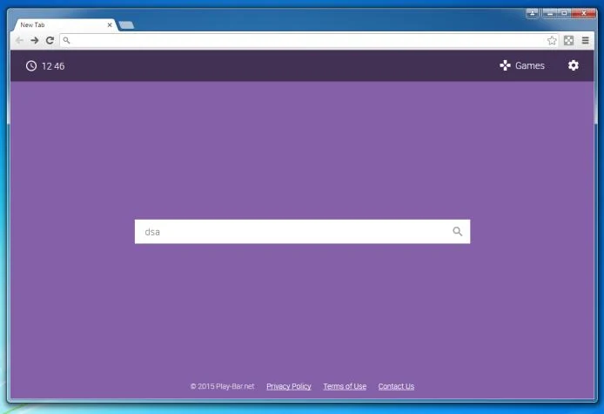The width and height of the screenshot is (604, 414).
Task: Open the Chrome hamburger menu
Action: point(585,40)
